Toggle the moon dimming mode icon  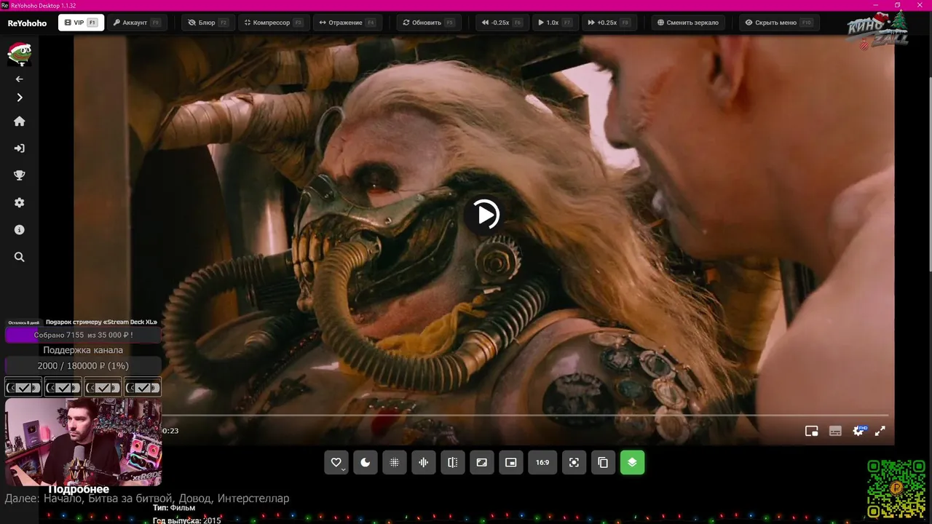click(x=366, y=462)
